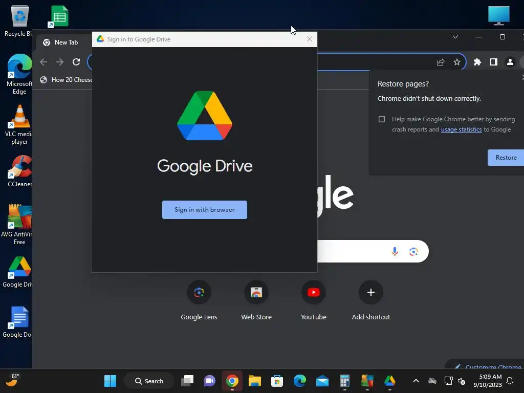Open Mail app on taskbar
The width and height of the screenshot is (524, 393).
coord(322,381)
